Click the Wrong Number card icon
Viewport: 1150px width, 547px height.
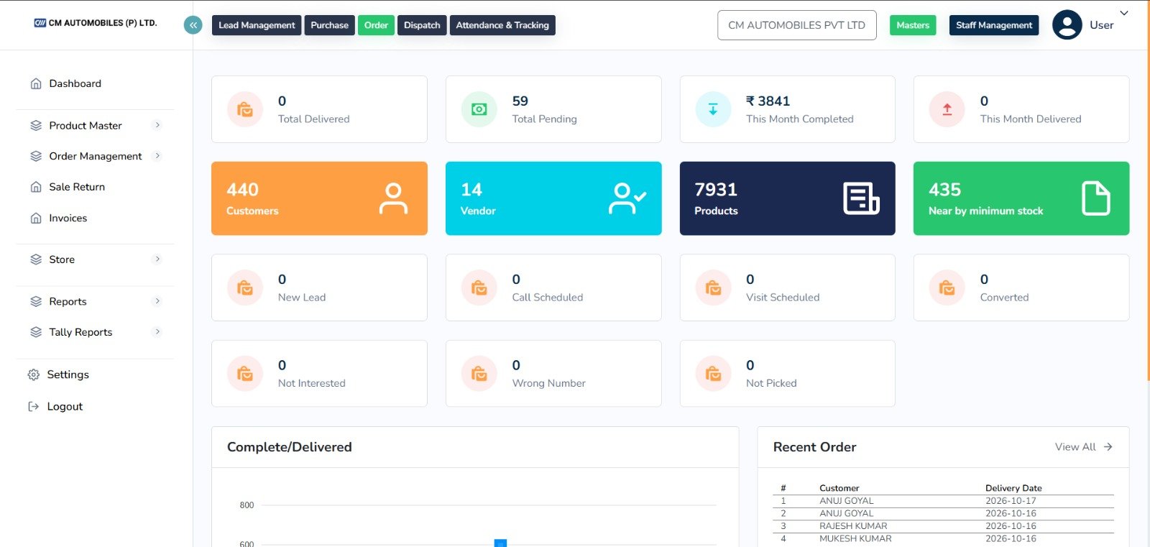(x=479, y=374)
